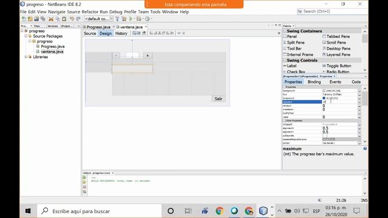Click the properties help question mark icon
388x218 pixels.
pos(365,148)
